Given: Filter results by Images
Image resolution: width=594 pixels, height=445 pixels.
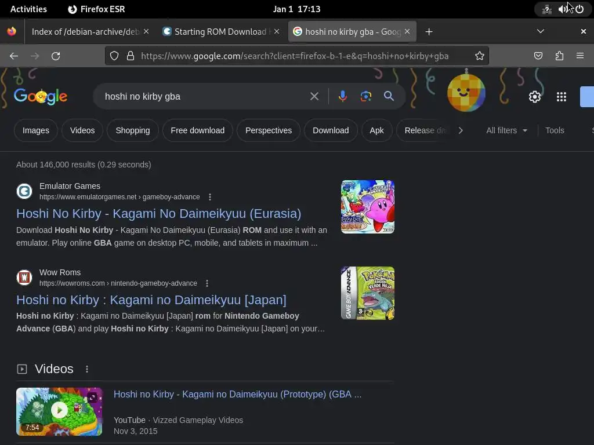Looking at the screenshot, I should coord(35,130).
